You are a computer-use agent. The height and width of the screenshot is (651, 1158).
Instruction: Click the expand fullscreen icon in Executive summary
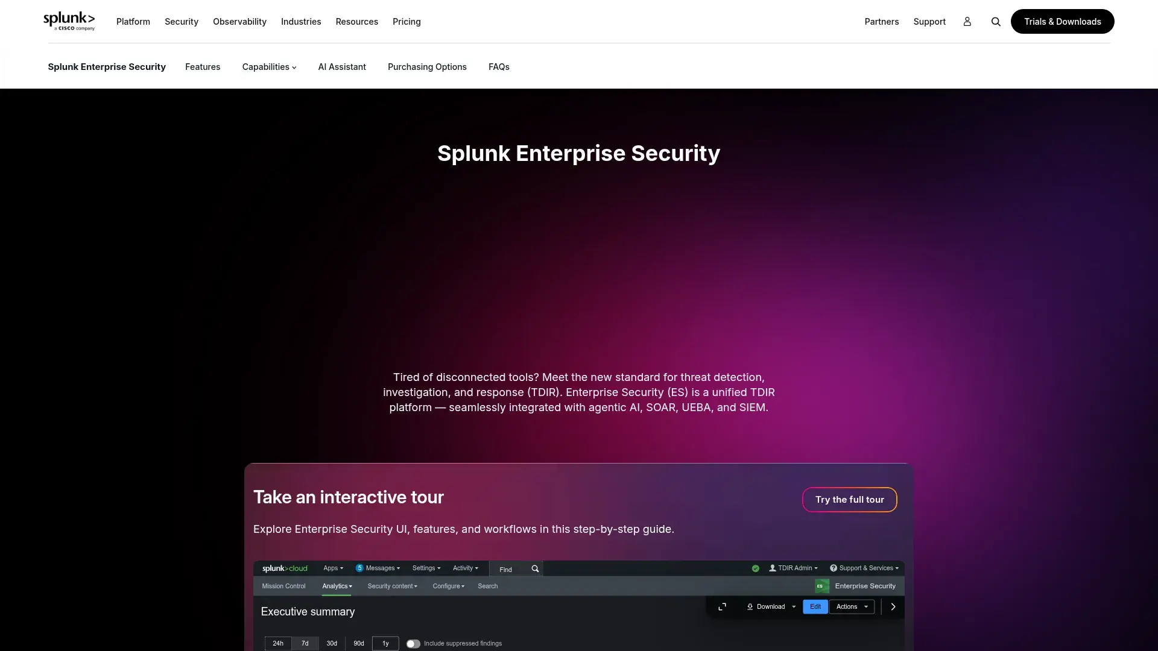coord(722,606)
